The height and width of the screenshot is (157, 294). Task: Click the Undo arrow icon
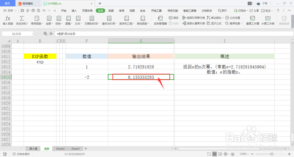click(x=44, y=11)
